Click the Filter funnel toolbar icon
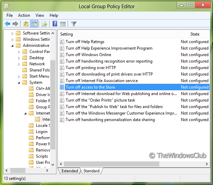Viewport: 213px width, 185px height. pyautogui.click(x=74, y=24)
